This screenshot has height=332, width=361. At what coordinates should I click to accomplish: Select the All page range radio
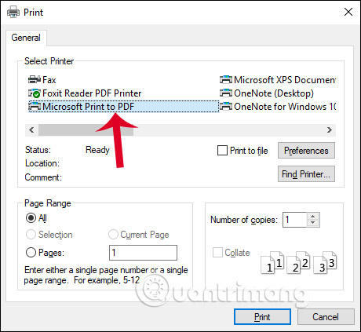click(31, 218)
